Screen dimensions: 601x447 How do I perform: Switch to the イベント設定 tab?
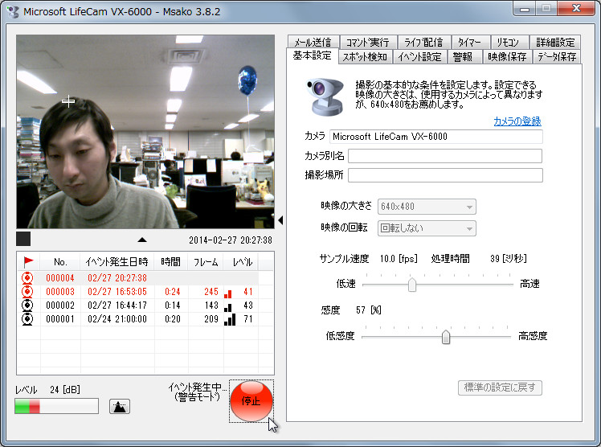pos(419,57)
